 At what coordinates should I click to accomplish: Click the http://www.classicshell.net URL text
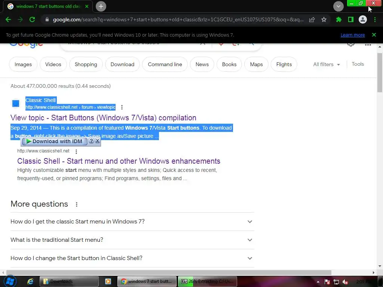[43, 151]
